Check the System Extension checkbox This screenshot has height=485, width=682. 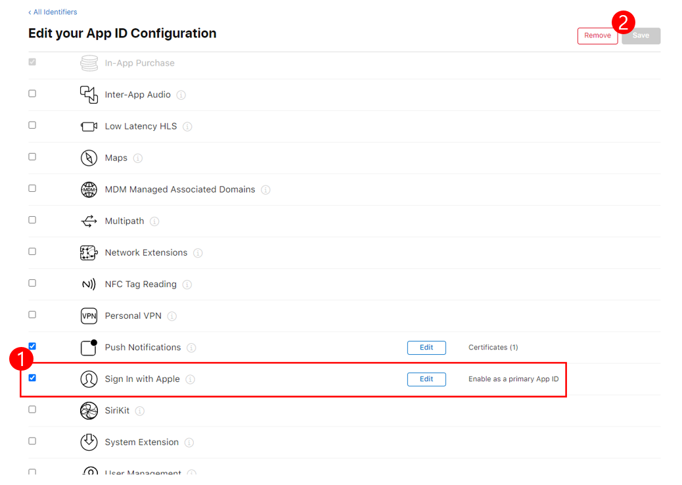32,441
